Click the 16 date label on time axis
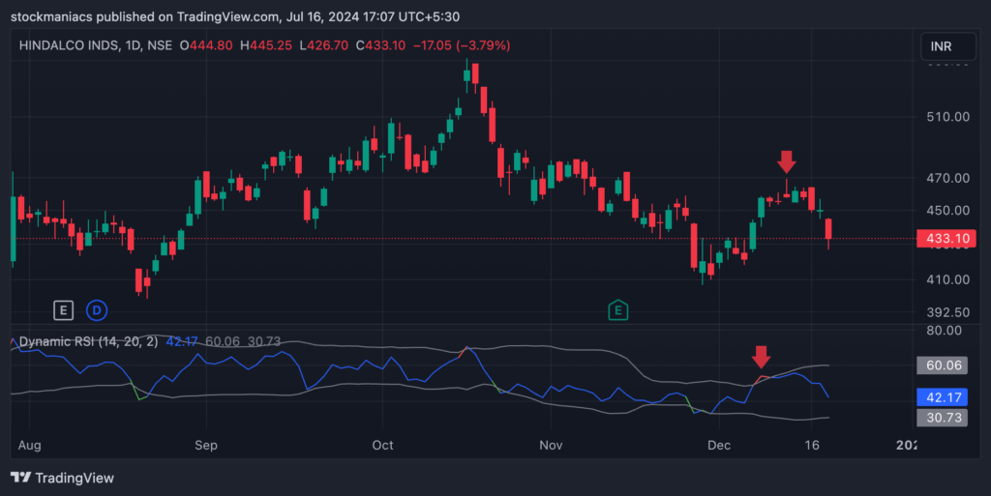Viewport: 991px width, 496px height. tap(812, 445)
